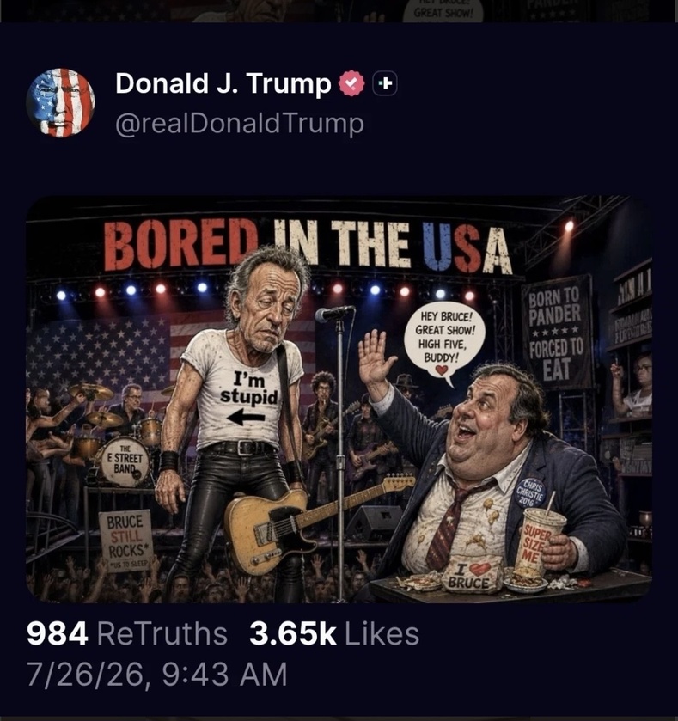Click the "I'm stupid" t-shirt text
Viewport: 678px width, 721px height.
pos(249,388)
